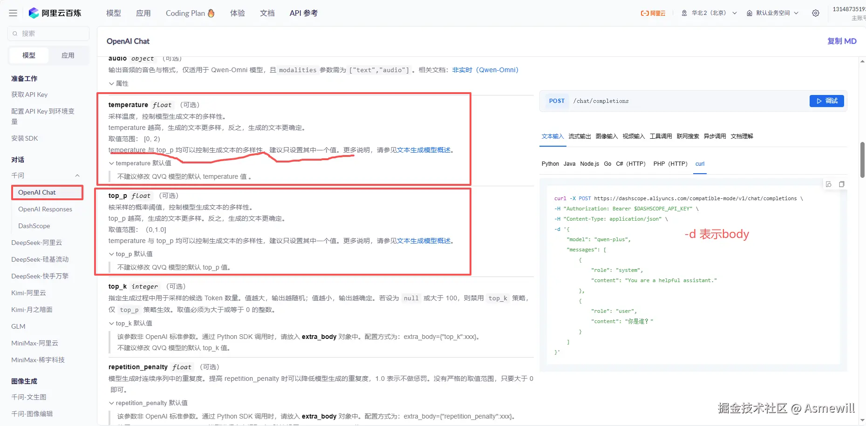Open settings via the gear icon
The image size is (866, 426).
coord(816,13)
